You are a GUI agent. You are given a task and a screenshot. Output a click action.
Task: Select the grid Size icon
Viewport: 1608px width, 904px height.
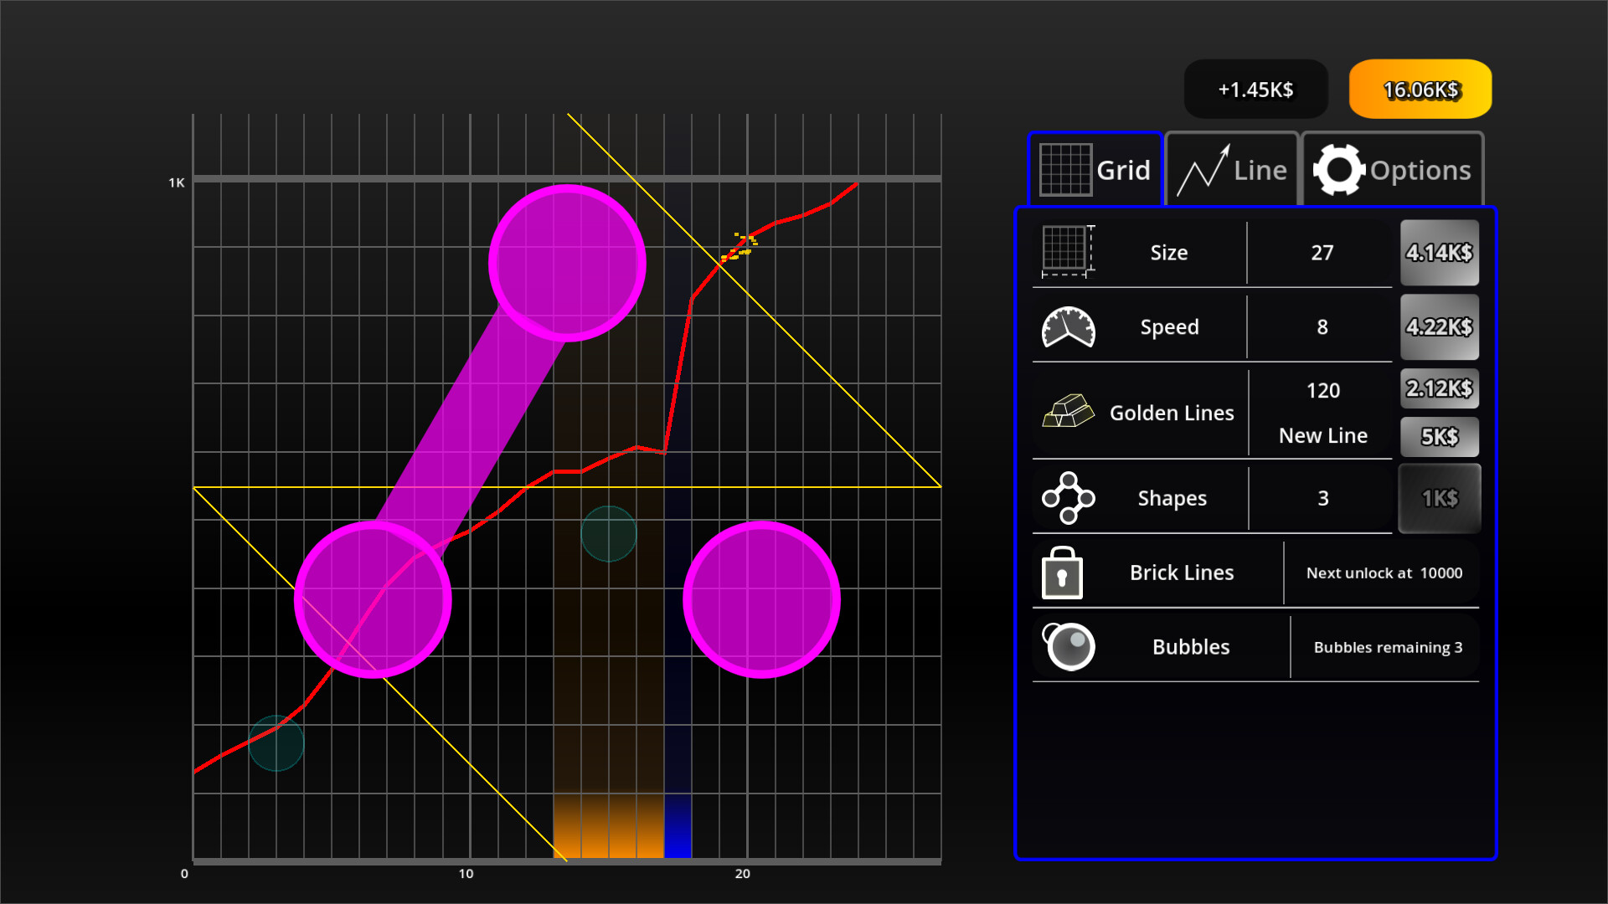click(x=1065, y=252)
